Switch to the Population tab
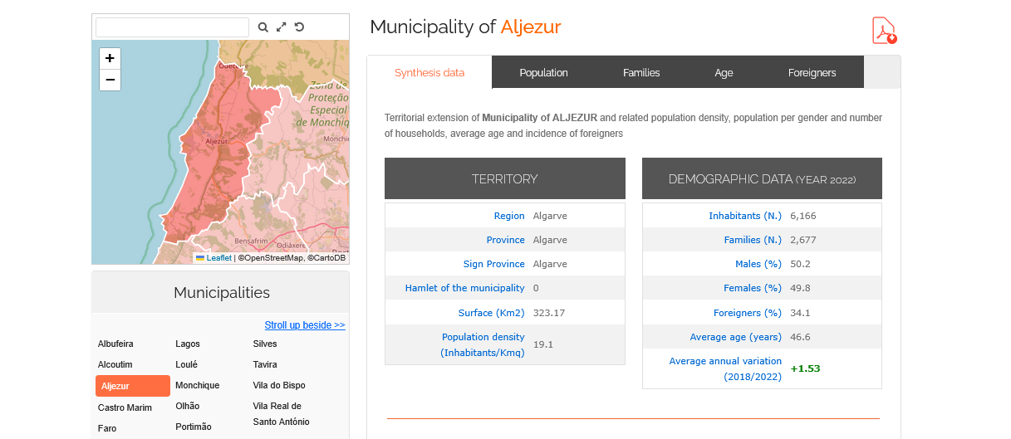This screenshot has width=1011, height=439. [x=544, y=72]
